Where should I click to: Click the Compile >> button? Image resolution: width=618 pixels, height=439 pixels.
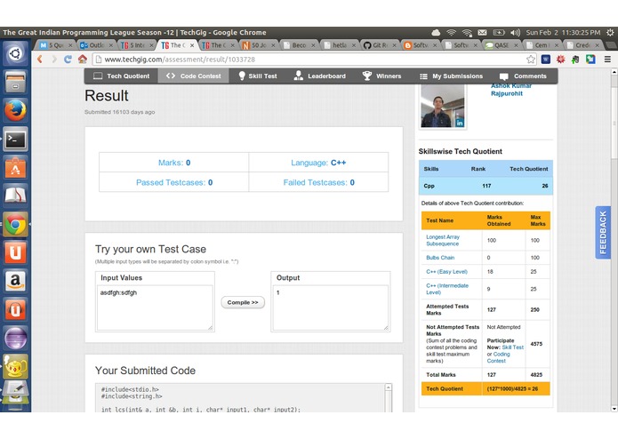(243, 302)
